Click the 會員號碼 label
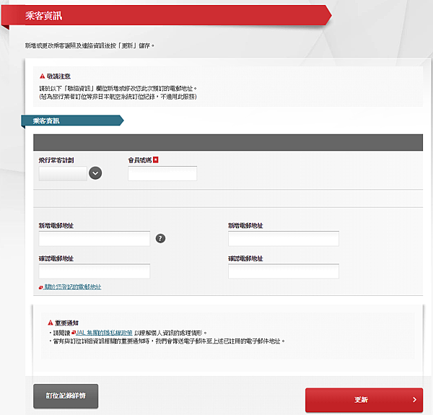This screenshot has width=433, height=415. click(140, 160)
